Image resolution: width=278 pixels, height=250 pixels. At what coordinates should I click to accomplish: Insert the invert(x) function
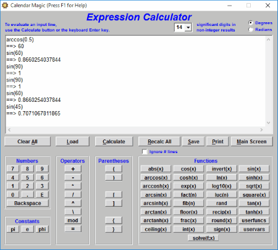click(222, 169)
